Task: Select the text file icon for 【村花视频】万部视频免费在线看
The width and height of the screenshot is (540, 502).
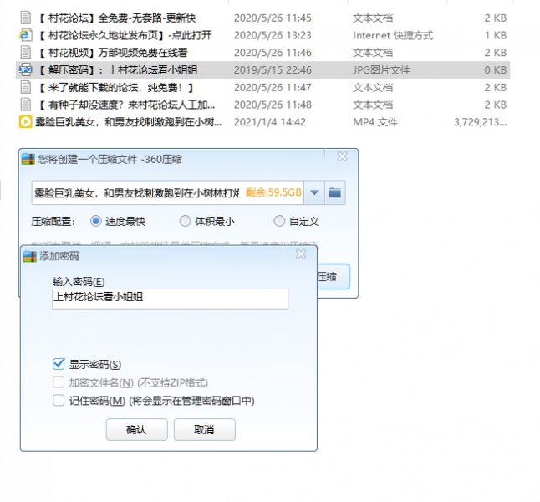Action: pyautogui.click(x=25, y=53)
